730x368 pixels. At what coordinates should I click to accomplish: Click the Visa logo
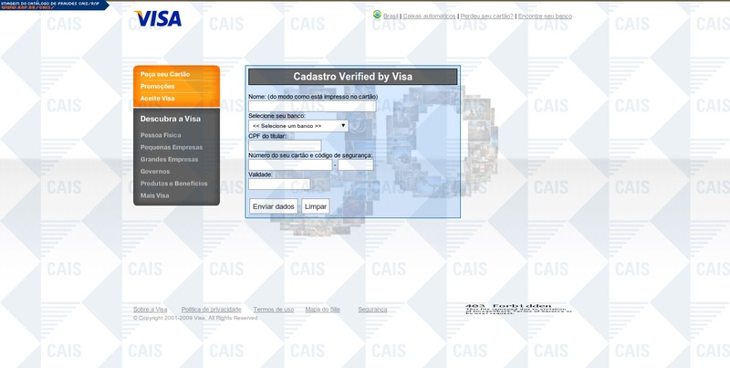point(157,18)
